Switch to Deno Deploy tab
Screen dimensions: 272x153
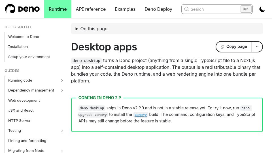[x=158, y=9]
